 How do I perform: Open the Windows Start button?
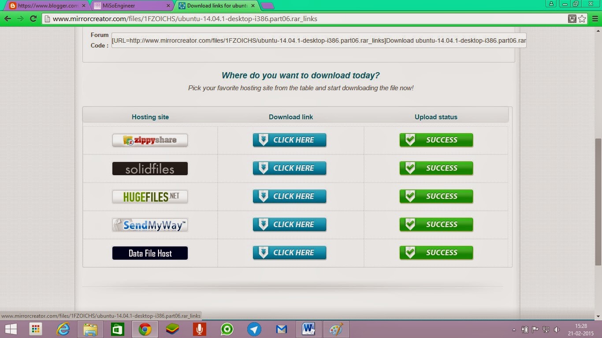coord(11,329)
